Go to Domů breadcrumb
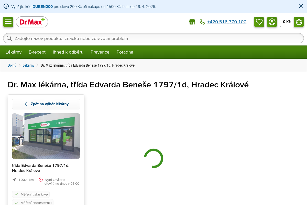Screen dimensions: 307x205 coord(12,65)
